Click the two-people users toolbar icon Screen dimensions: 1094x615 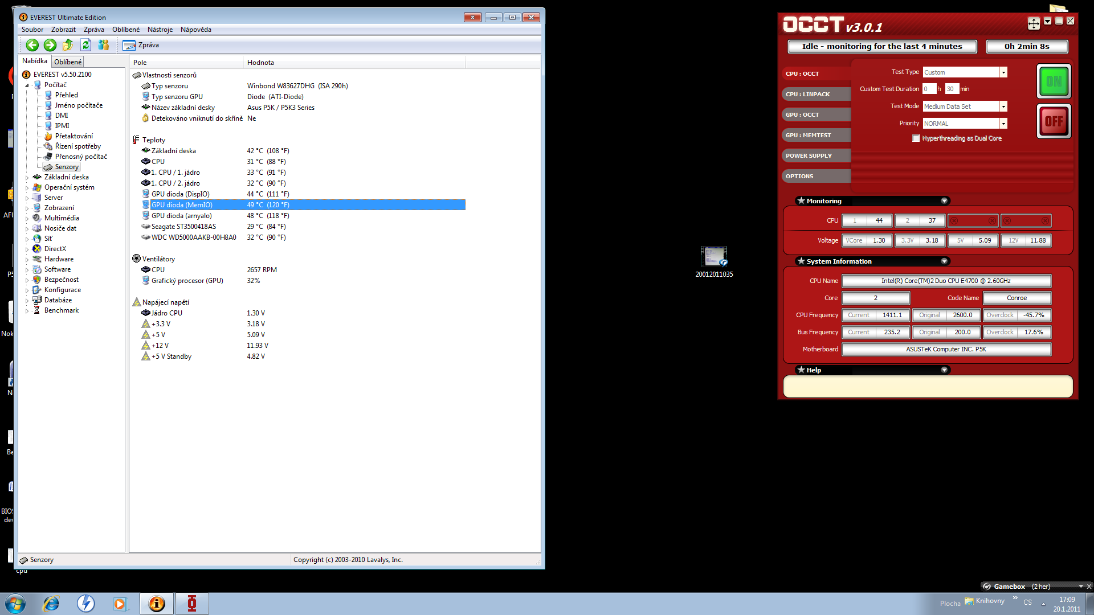coord(103,45)
